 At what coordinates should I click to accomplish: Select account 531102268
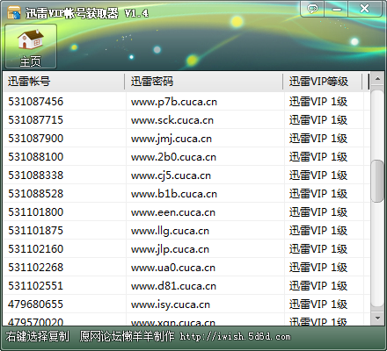[36, 268]
